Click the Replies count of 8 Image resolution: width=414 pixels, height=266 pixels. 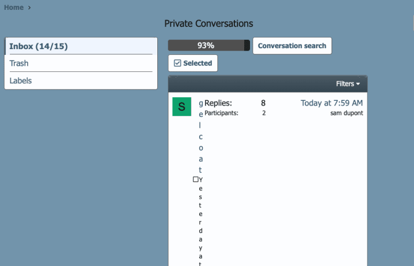[x=263, y=103]
